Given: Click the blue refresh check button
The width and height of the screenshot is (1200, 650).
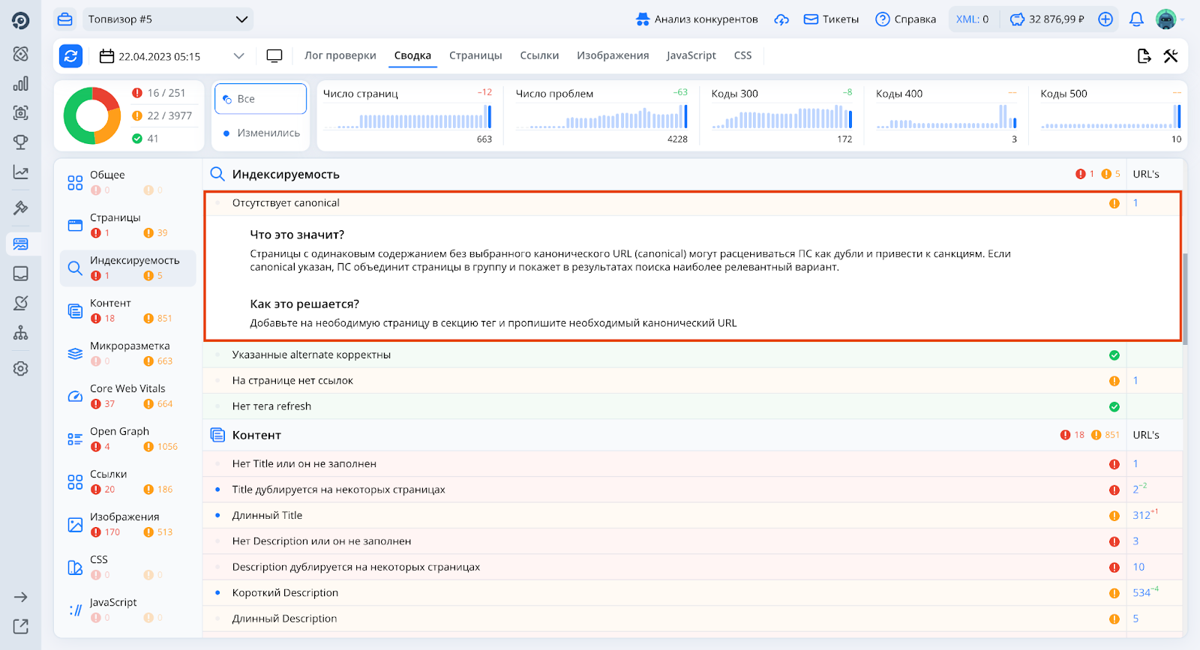Looking at the screenshot, I should coord(70,56).
